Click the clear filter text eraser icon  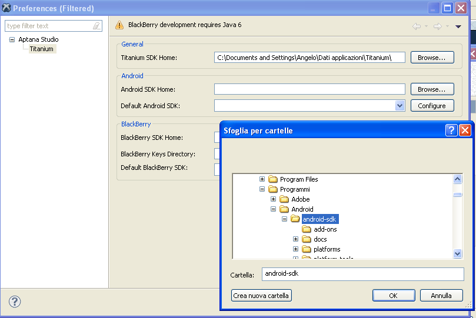coord(96,26)
